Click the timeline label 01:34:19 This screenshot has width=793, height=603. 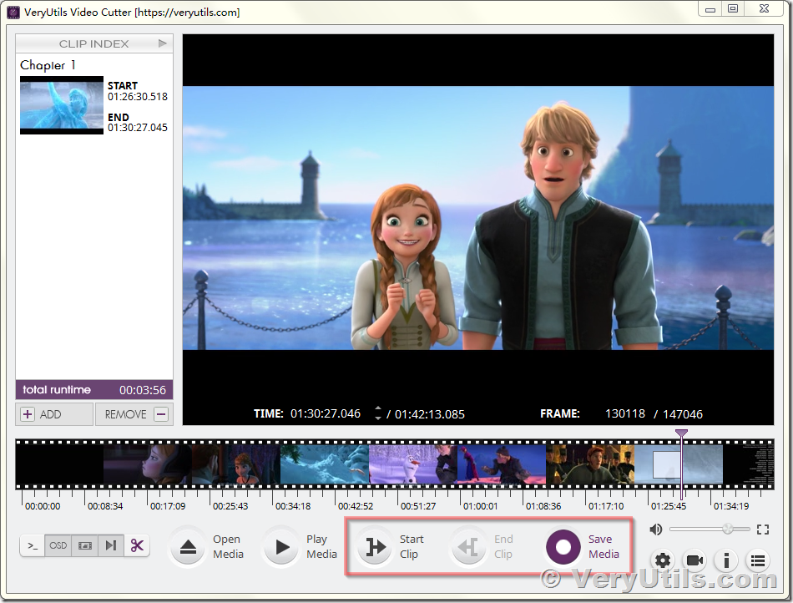click(730, 506)
